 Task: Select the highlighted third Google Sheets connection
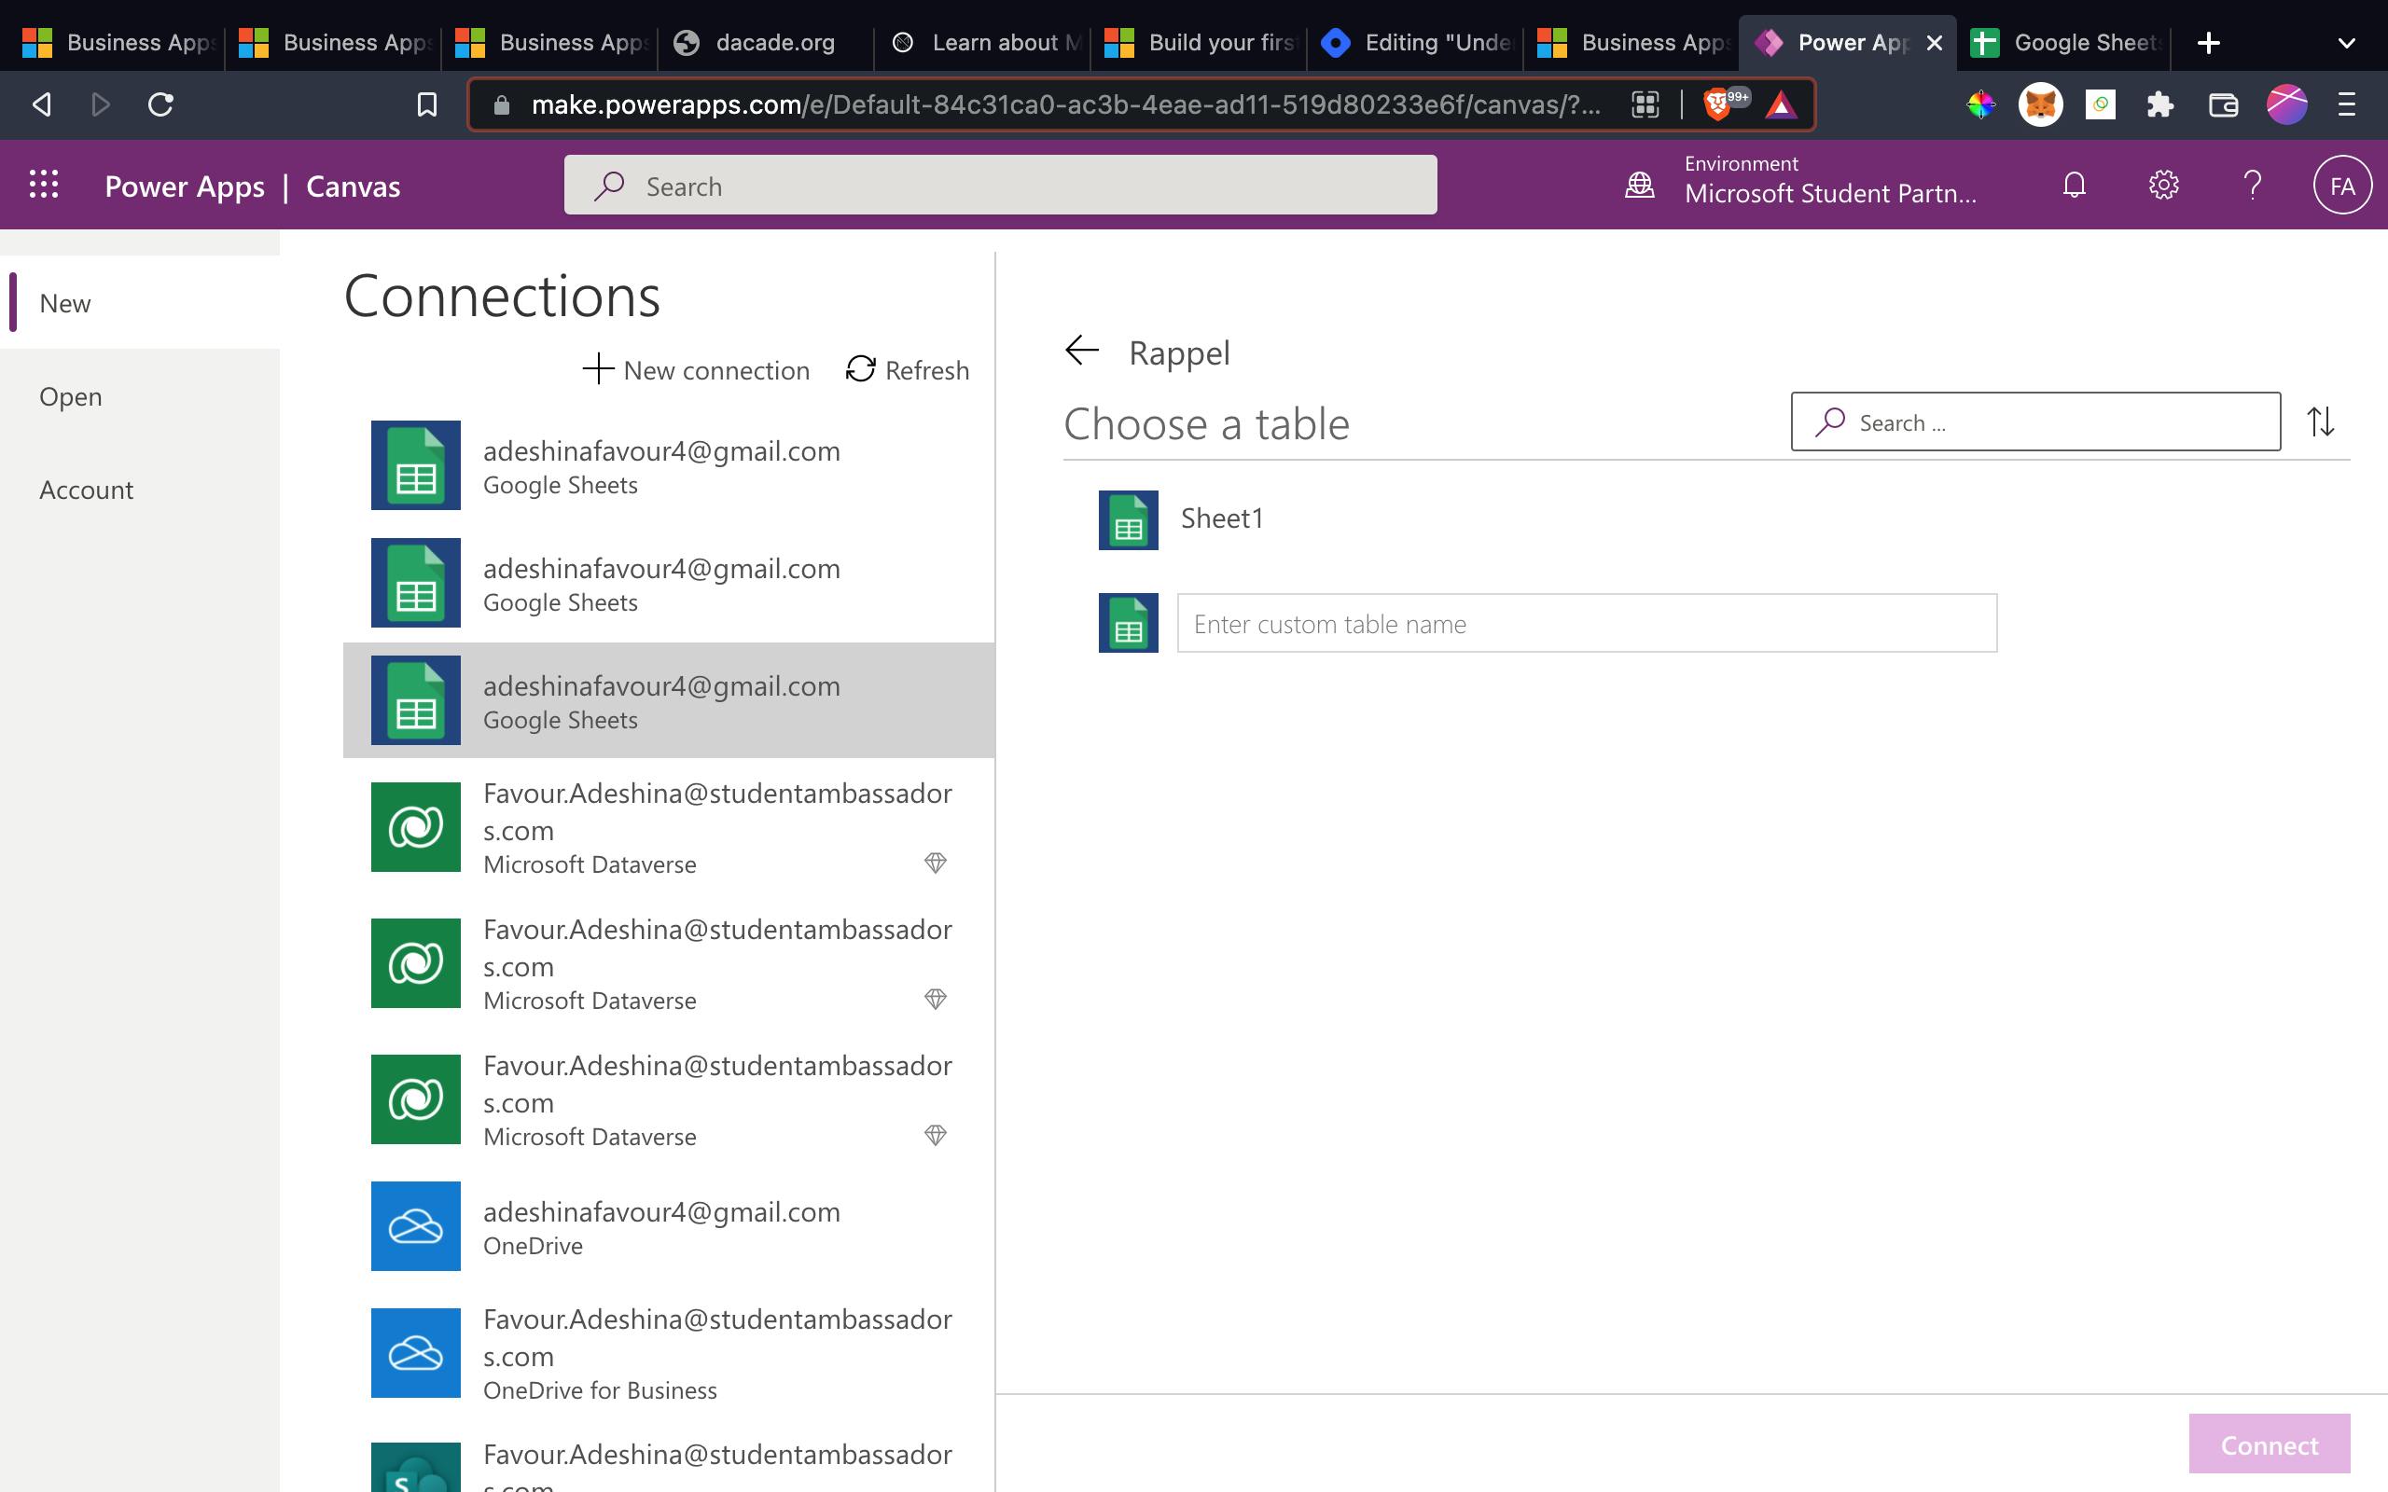point(669,700)
